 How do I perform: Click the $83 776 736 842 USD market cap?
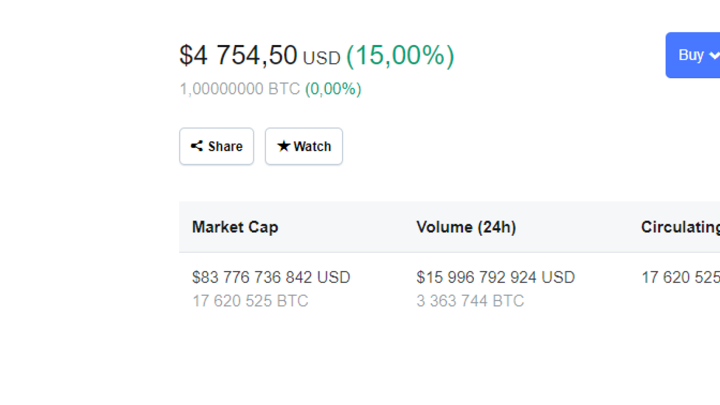click(x=271, y=277)
